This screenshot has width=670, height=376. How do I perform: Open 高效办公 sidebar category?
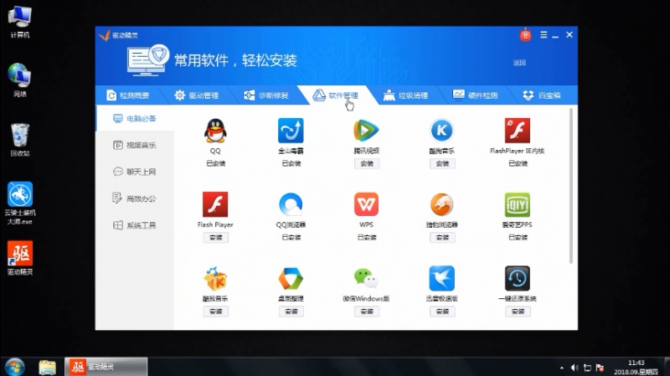point(135,198)
